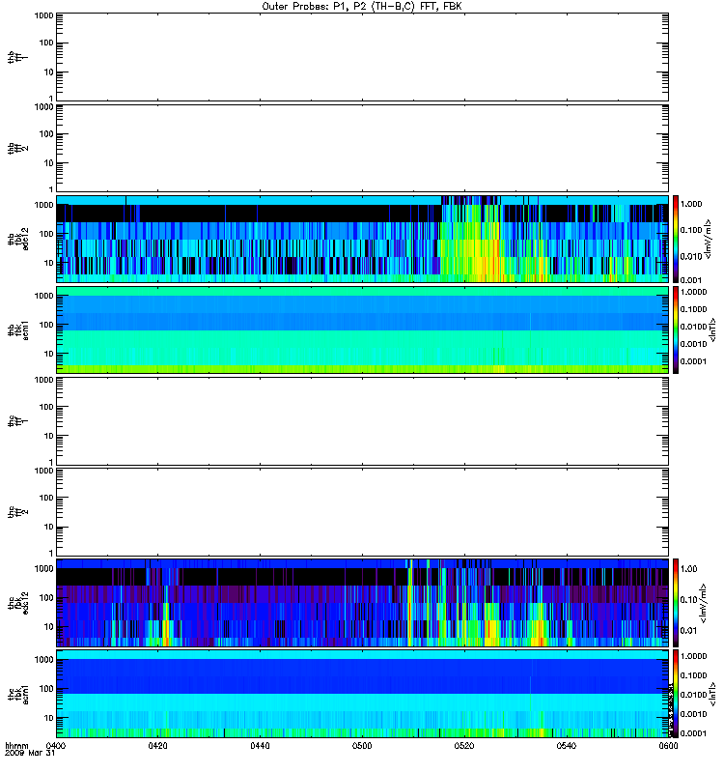This screenshot has height=773, width=724.
Task: Click the 0500 time axis label
Action: pyautogui.click(x=362, y=745)
